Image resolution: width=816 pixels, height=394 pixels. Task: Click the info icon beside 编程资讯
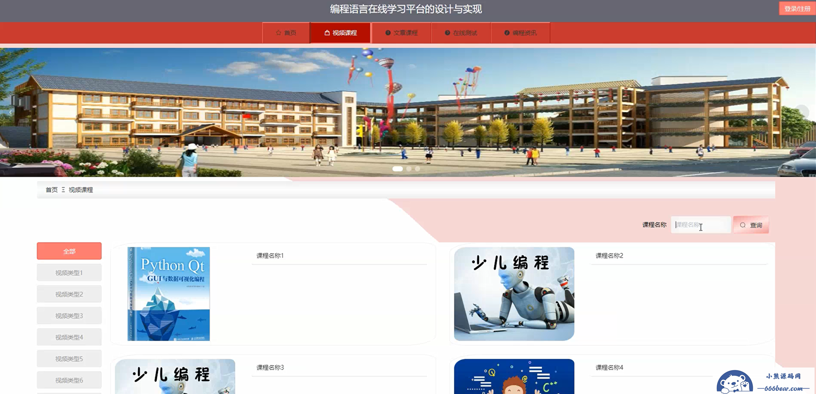pyautogui.click(x=507, y=33)
